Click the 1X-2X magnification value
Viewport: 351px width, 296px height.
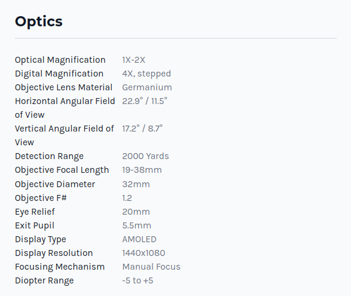coord(133,60)
